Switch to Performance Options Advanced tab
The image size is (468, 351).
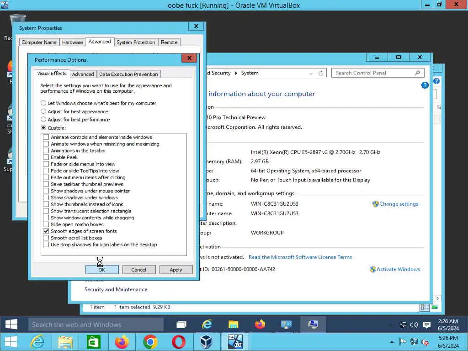point(83,74)
